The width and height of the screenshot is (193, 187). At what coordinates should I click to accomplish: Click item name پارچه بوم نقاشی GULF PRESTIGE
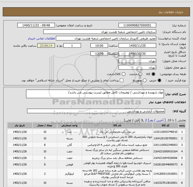(x=117, y=174)
